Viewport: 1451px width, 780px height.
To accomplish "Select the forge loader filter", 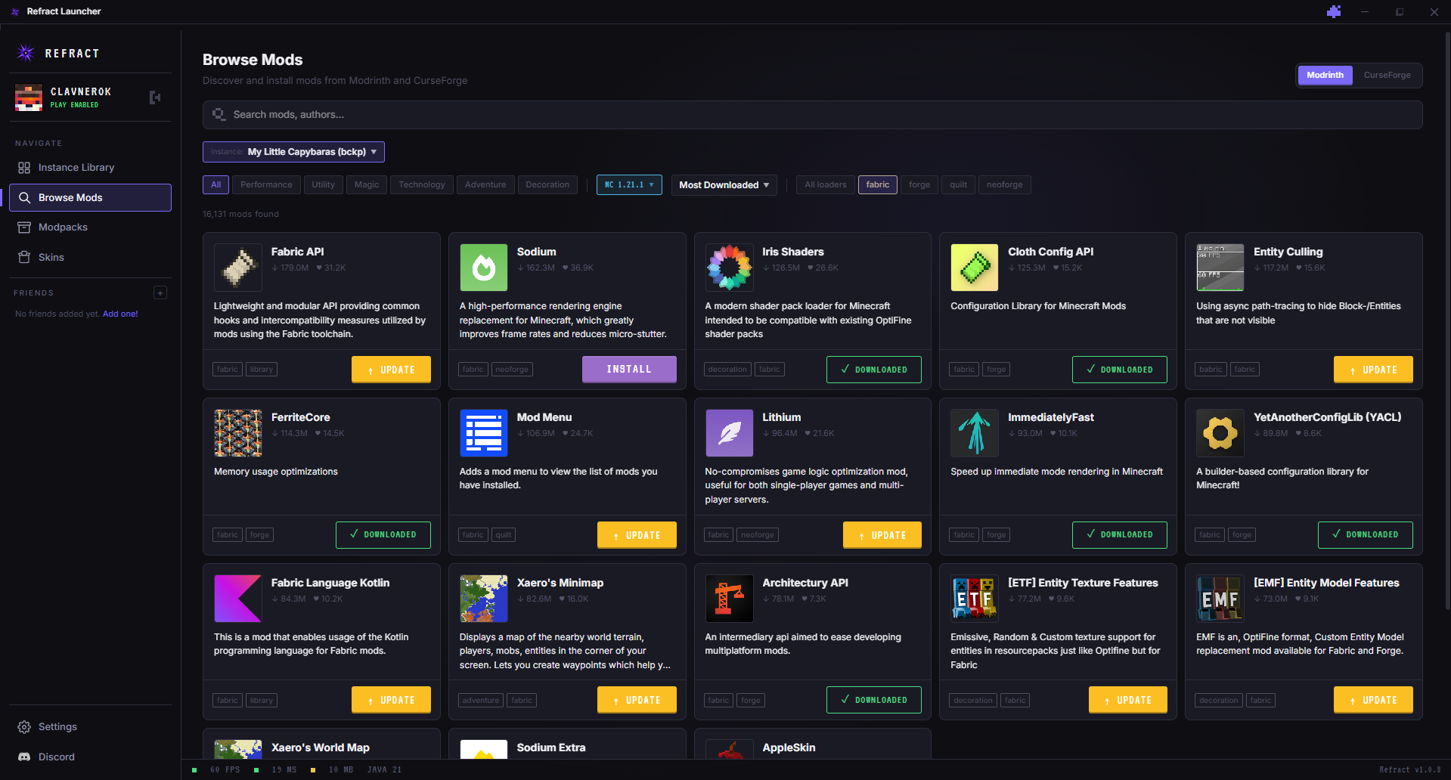I will [919, 185].
